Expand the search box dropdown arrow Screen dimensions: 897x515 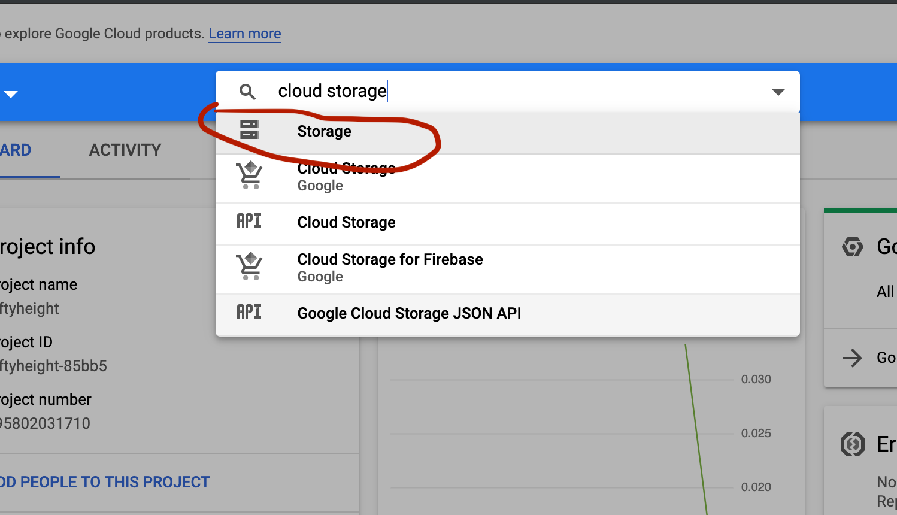click(x=778, y=92)
